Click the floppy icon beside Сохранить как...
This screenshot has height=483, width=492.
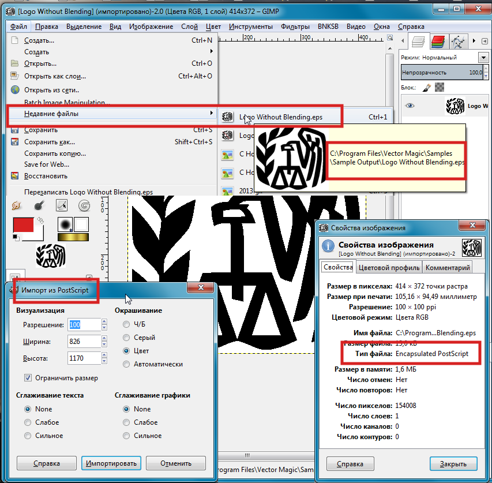14,142
